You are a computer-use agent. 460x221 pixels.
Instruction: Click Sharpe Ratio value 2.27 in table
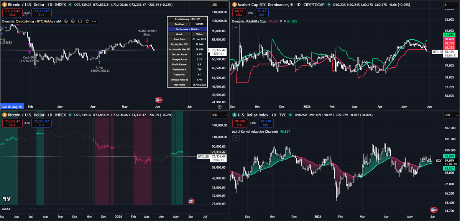tap(199, 59)
